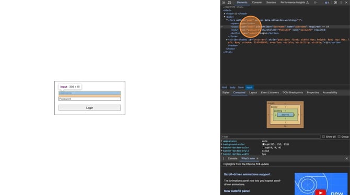Open New Autofill panel link

[237, 191]
